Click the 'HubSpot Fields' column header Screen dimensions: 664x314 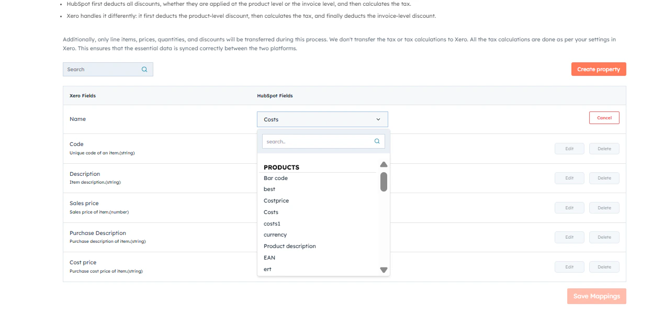pos(275,96)
